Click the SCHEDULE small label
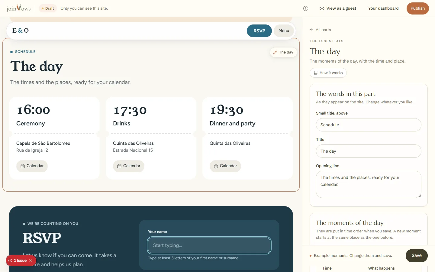The width and height of the screenshot is (435, 272). (25, 52)
